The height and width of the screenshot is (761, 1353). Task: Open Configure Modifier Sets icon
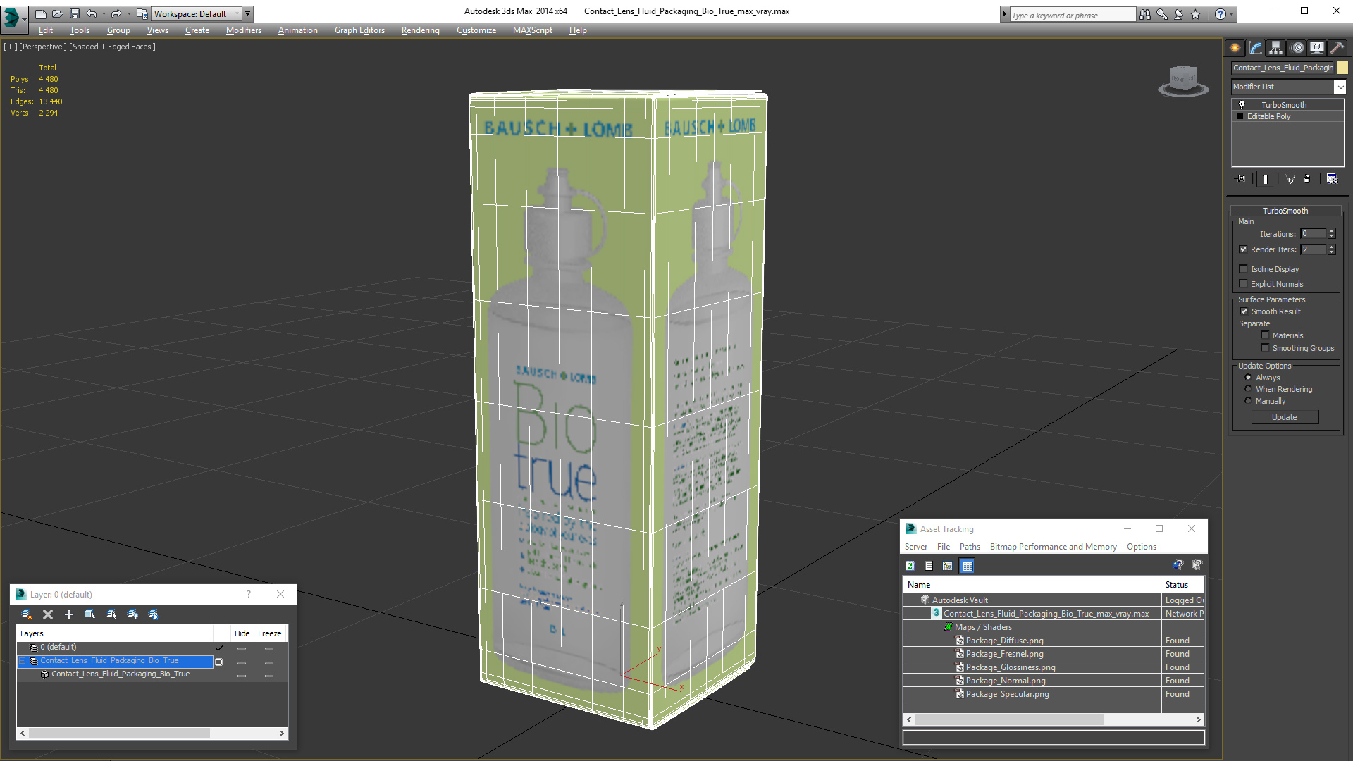click(x=1332, y=179)
